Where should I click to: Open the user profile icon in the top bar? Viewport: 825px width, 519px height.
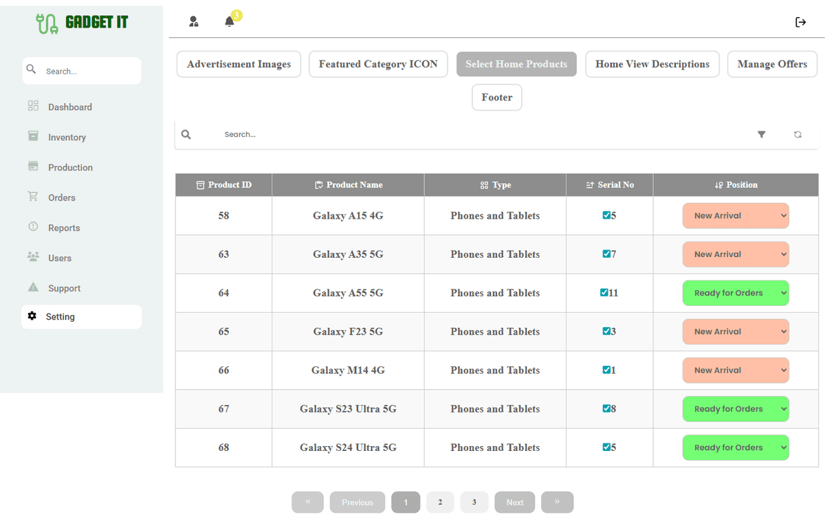[194, 21]
